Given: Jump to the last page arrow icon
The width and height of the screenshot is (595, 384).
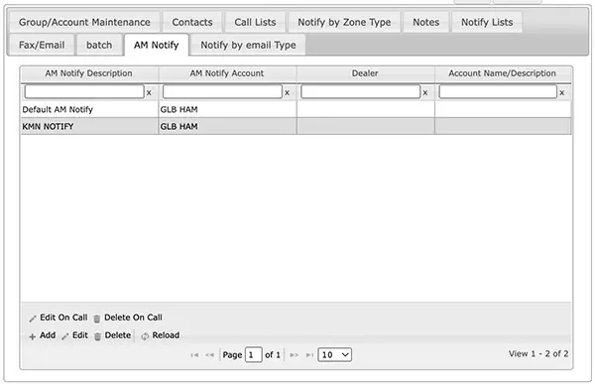Looking at the screenshot, I should point(310,355).
